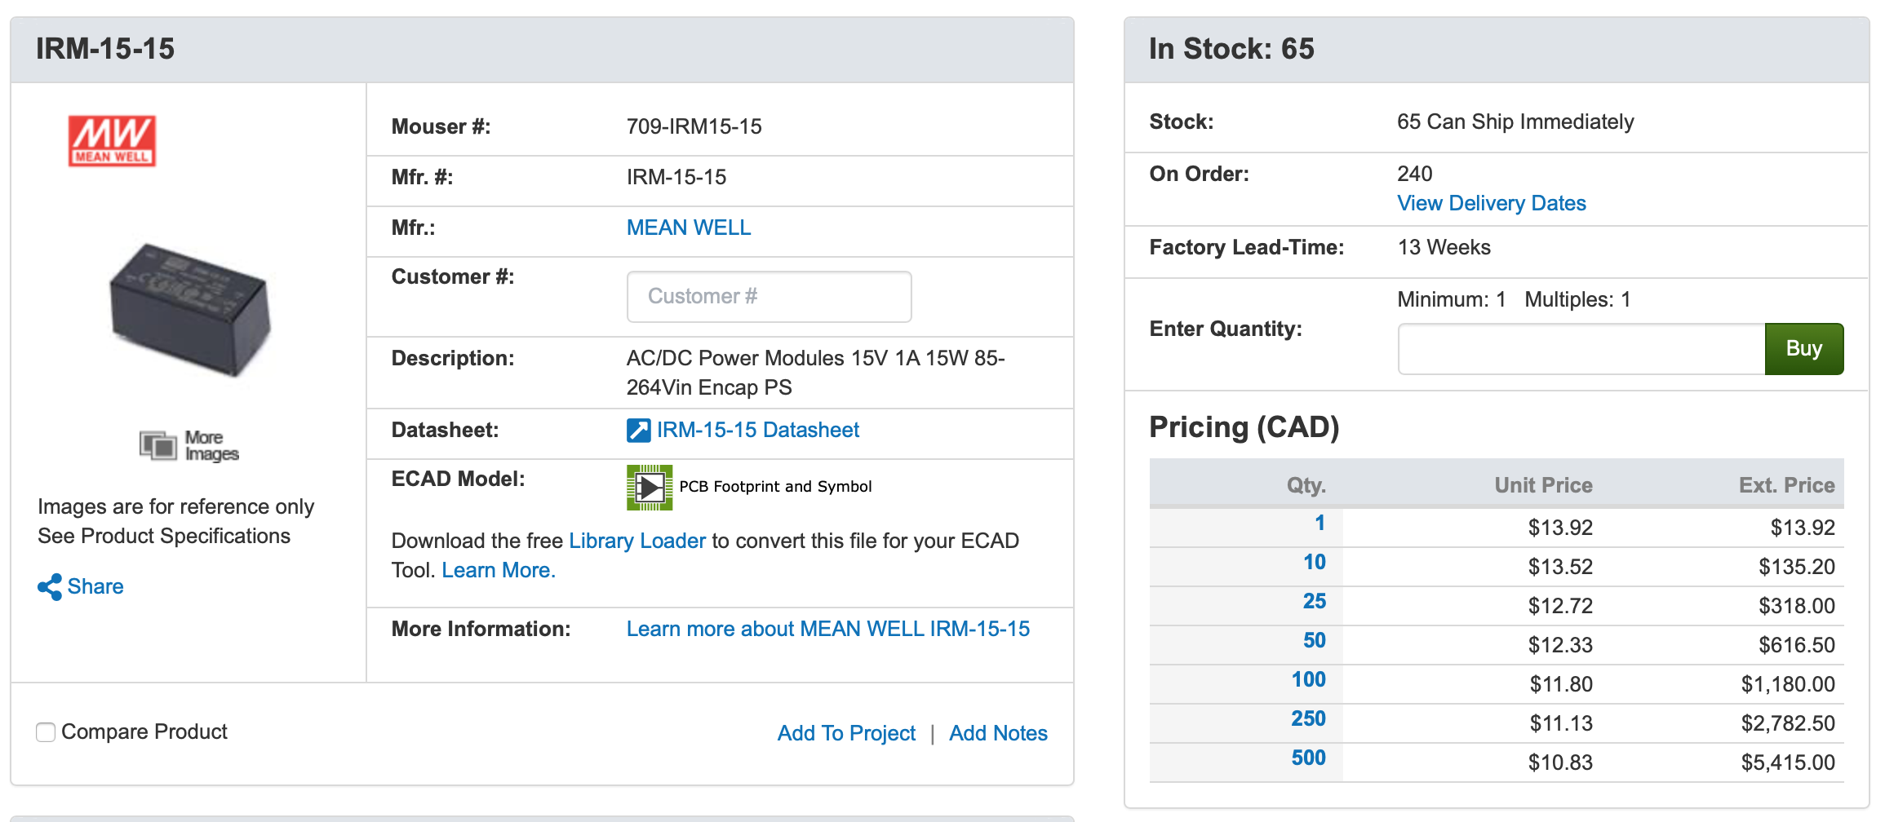Focus the Enter Quantity field
Screen dimensions: 1885x822
click(x=1581, y=349)
